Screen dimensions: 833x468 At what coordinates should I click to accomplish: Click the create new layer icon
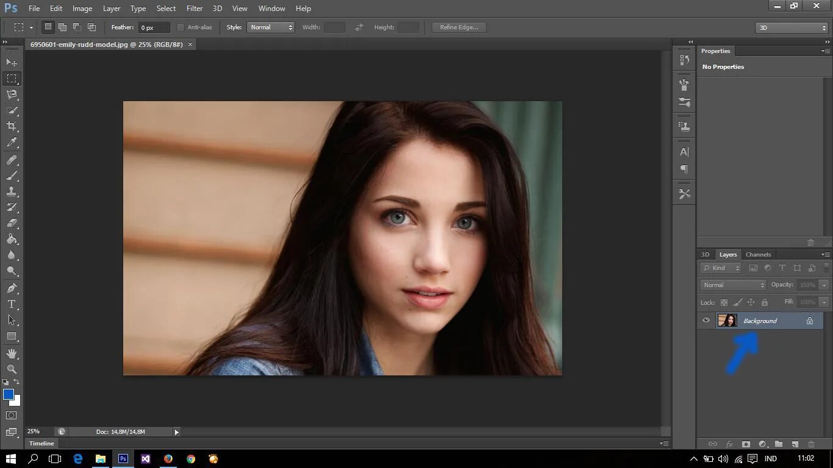(795, 444)
